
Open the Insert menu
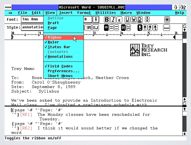(66, 13)
